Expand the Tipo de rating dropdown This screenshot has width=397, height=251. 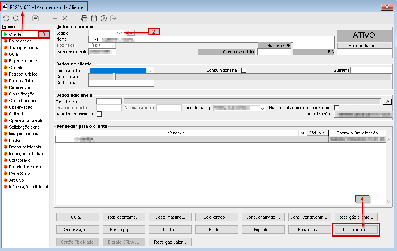(x=262, y=108)
